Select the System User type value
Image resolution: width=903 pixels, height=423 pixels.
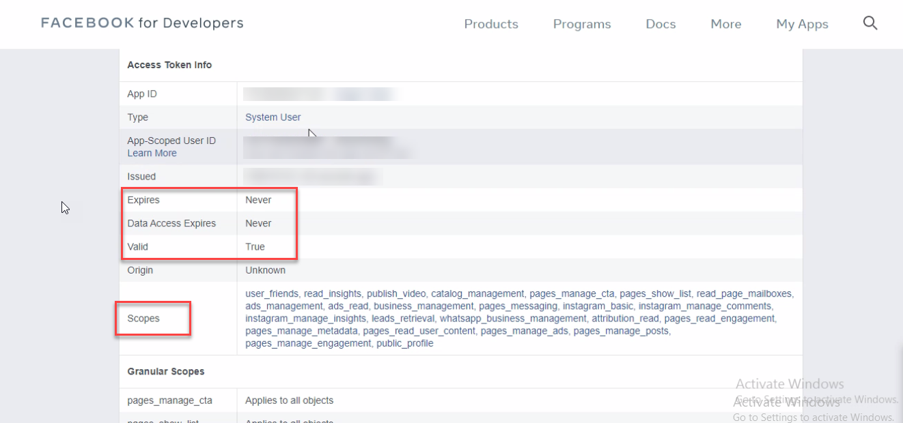pos(273,117)
